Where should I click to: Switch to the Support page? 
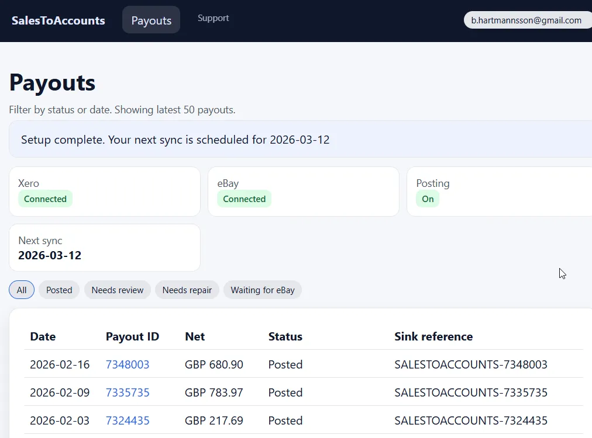(x=213, y=18)
